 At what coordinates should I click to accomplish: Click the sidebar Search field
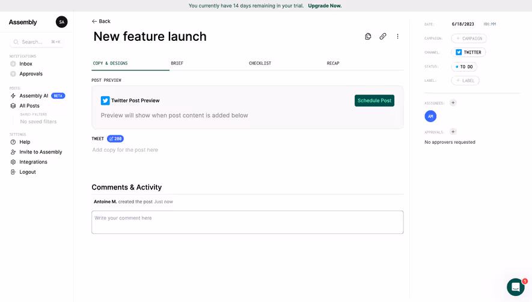point(37,42)
